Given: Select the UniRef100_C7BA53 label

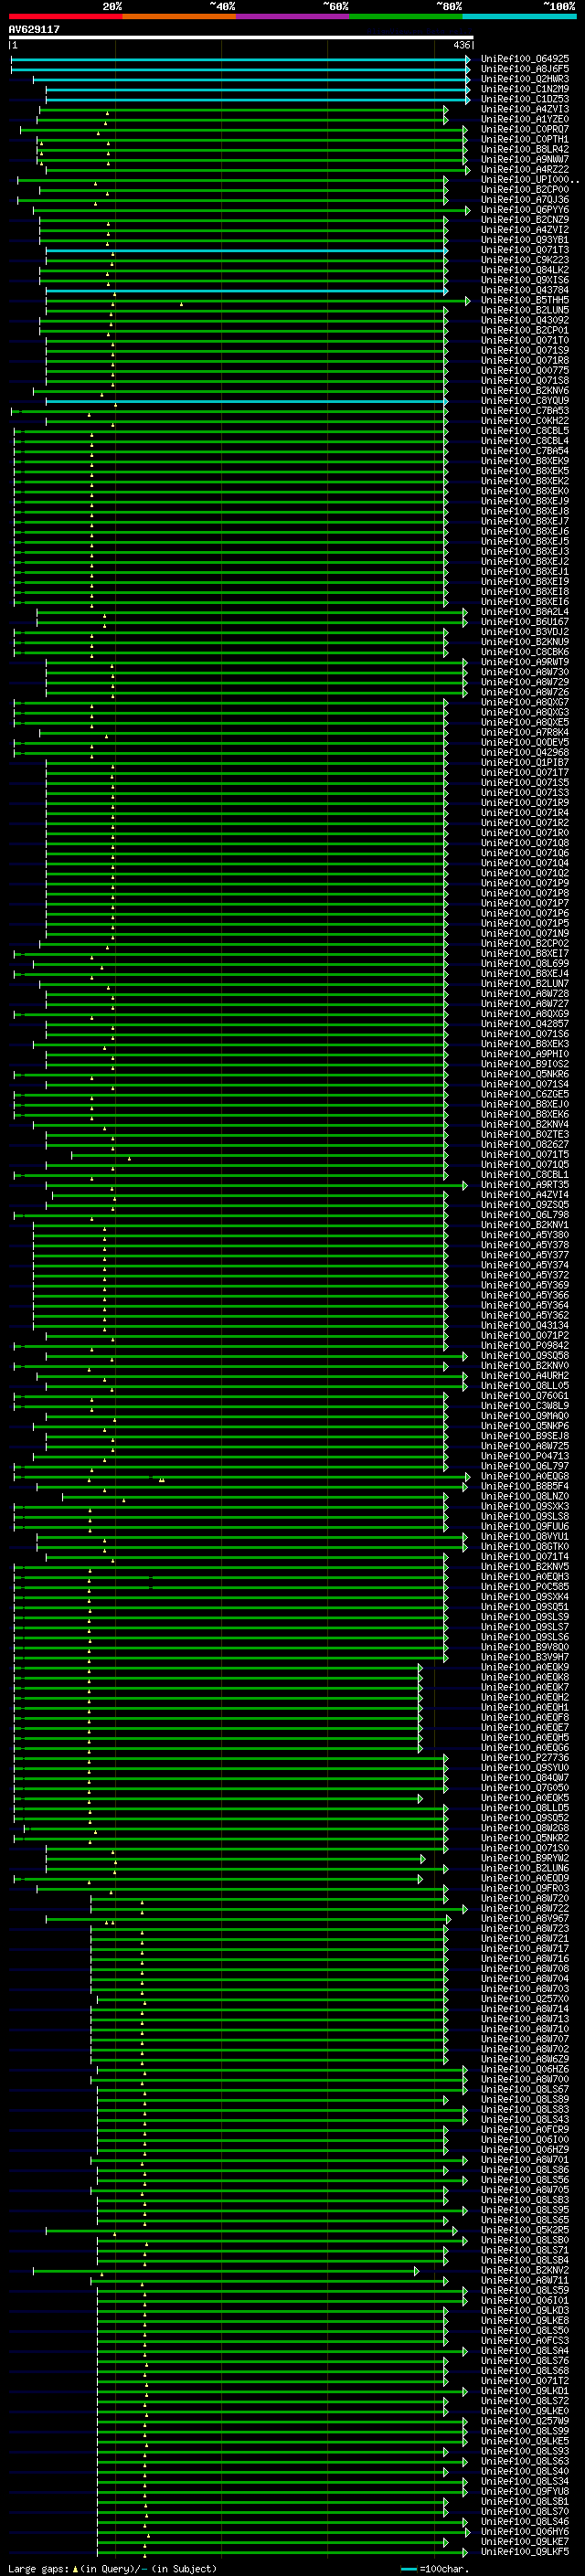Looking at the screenshot, I should 525,410.
